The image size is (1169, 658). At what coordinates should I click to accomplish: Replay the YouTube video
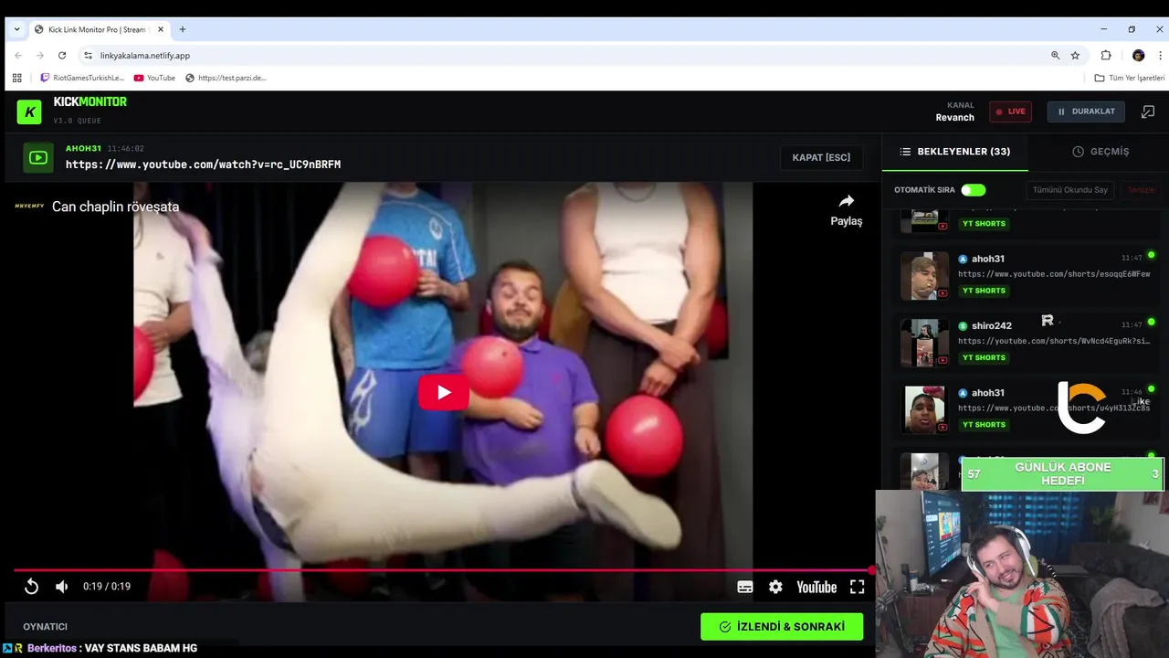coord(31,587)
